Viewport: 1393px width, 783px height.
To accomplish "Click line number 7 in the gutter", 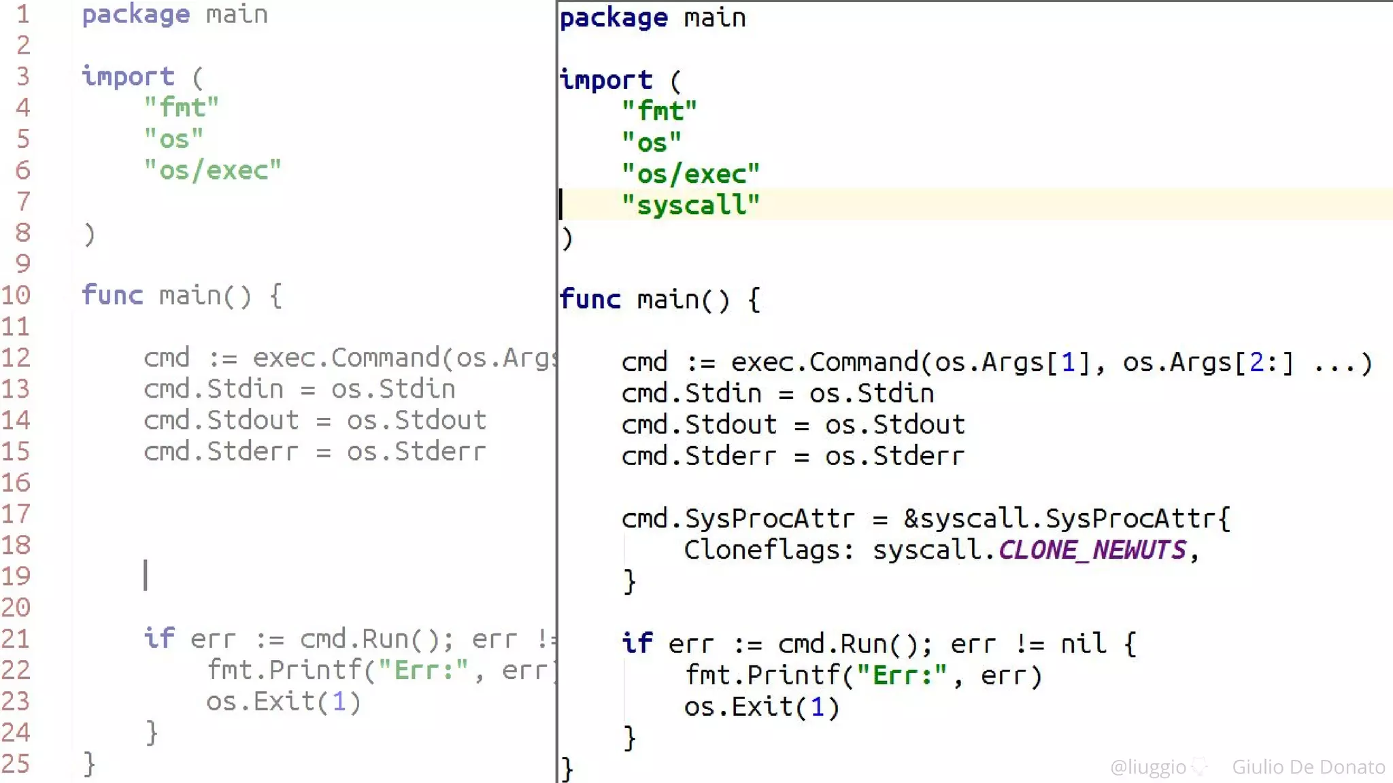I will pos(22,201).
